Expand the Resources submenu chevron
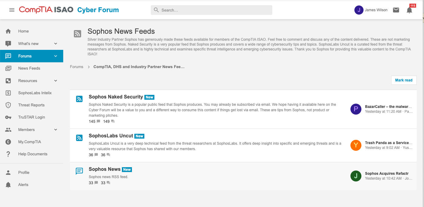 56,81
